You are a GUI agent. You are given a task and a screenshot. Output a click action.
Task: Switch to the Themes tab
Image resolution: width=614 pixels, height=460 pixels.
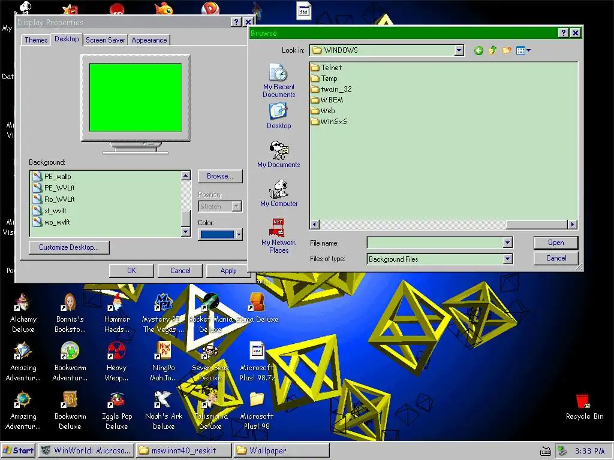point(36,40)
